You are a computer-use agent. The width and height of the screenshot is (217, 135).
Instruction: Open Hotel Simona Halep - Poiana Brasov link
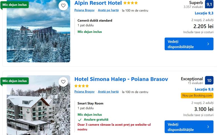click(x=121, y=79)
